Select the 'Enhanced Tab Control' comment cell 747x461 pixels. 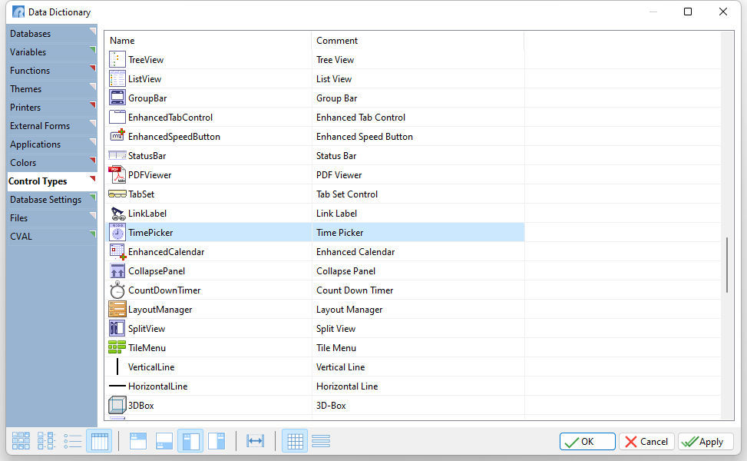coord(418,118)
